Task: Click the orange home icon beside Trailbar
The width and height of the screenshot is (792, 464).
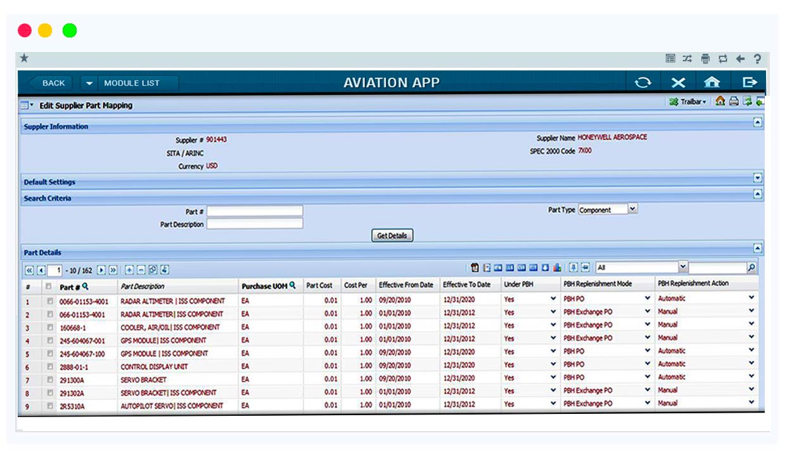Action: coord(720,101)
